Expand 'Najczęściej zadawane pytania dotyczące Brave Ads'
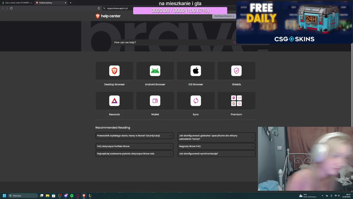 (x=134, y=154)
